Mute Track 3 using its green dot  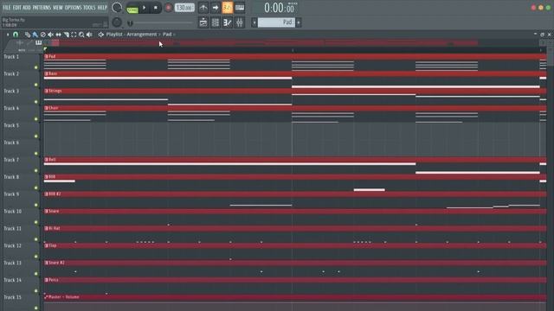click(x=36, y=102)
